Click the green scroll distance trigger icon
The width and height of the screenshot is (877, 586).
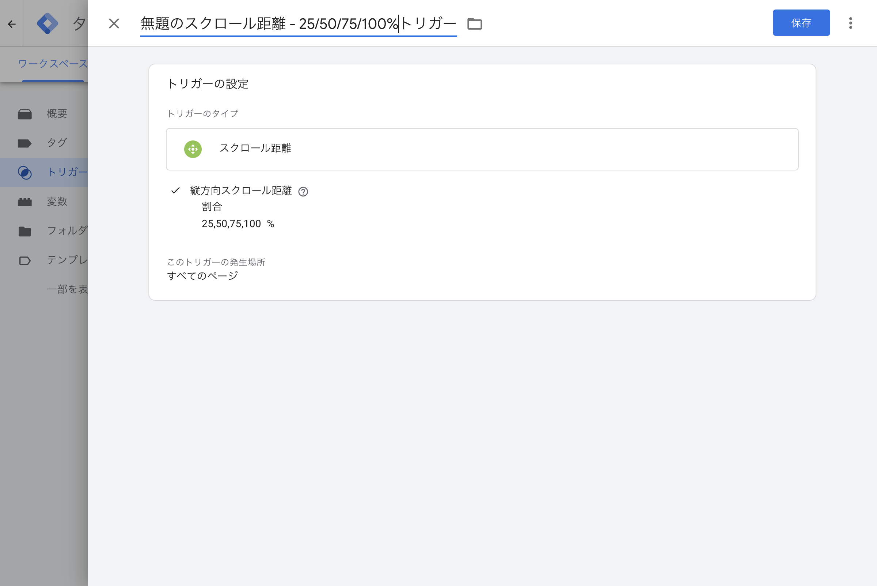(193, 149)
